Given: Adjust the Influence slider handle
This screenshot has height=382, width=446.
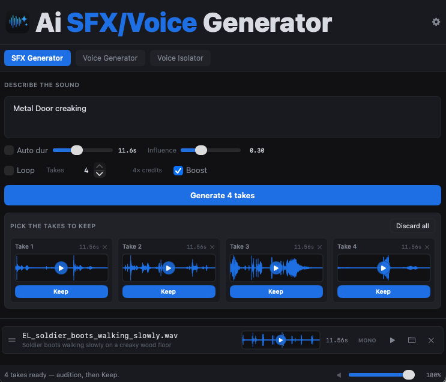Looking at the screenshot, I should tap(201, 150).
